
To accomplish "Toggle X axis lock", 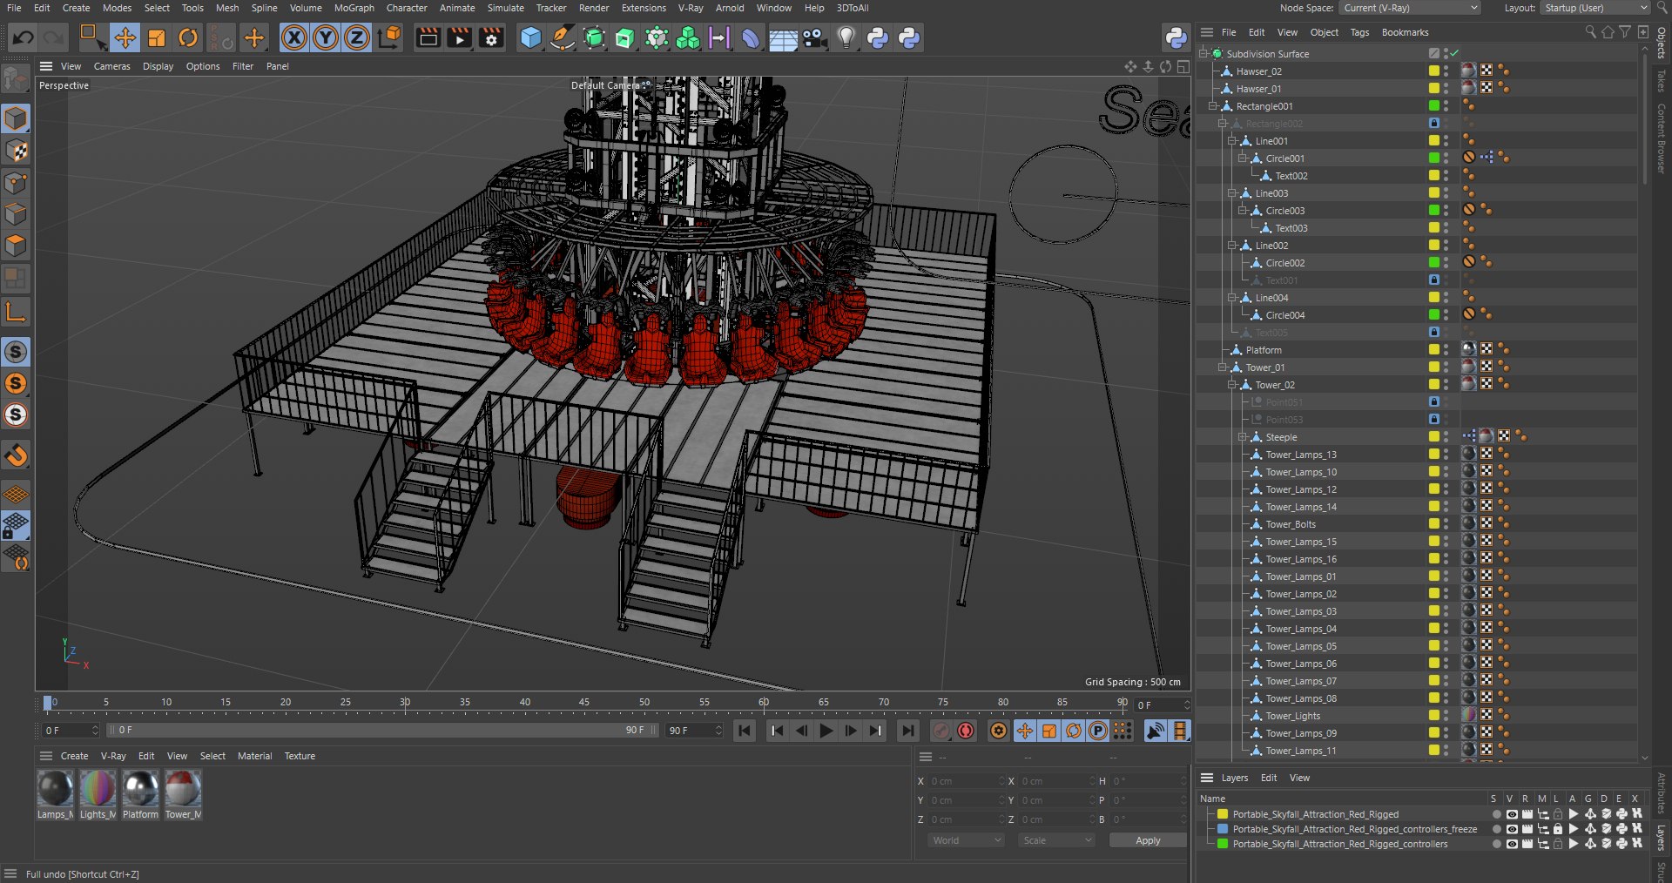I will click(x=294, y=37).
